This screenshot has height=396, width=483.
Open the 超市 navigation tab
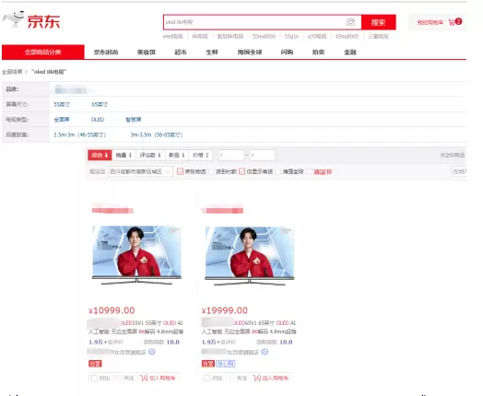pos(181,52)
